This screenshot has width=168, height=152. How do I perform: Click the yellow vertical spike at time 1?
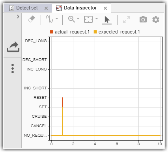click(x=62, y=121)
